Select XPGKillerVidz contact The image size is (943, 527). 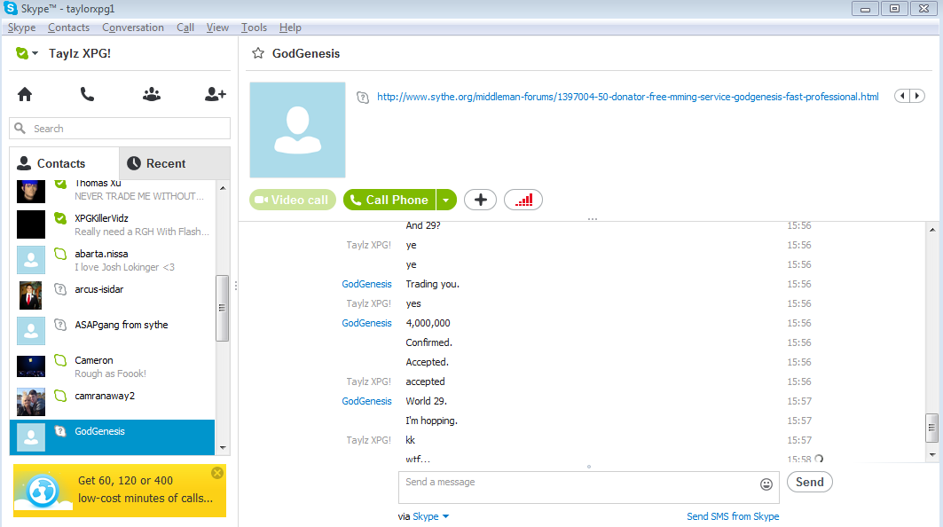[113, 224]
